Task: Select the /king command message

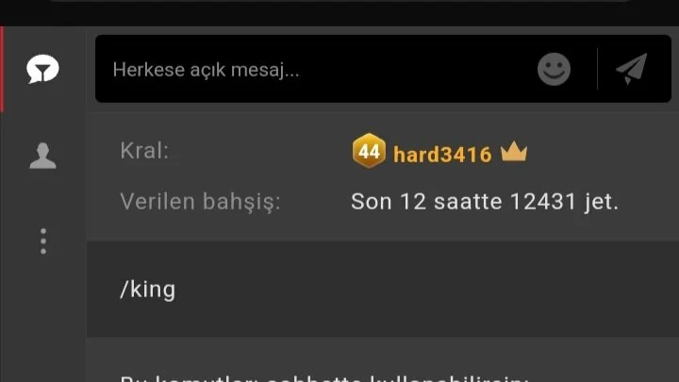Action: coord(383,289)
